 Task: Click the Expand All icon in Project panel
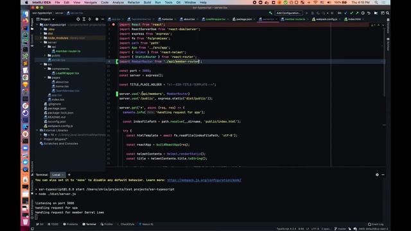[x=84, y=19]
